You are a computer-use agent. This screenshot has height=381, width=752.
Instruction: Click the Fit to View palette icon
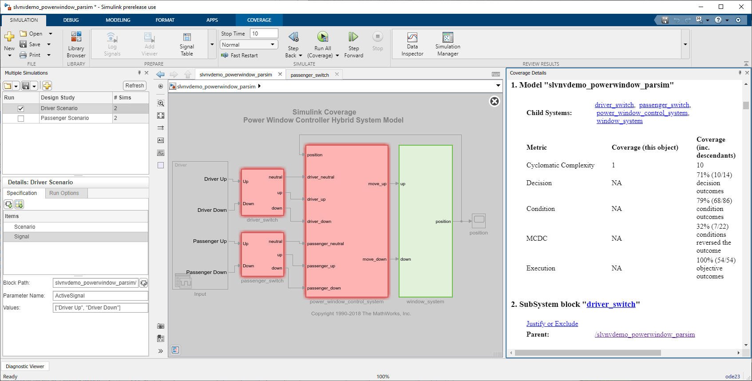161,115
